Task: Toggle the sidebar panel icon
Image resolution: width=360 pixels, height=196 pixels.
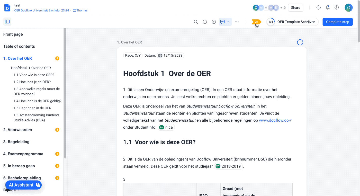Action: 7,22
